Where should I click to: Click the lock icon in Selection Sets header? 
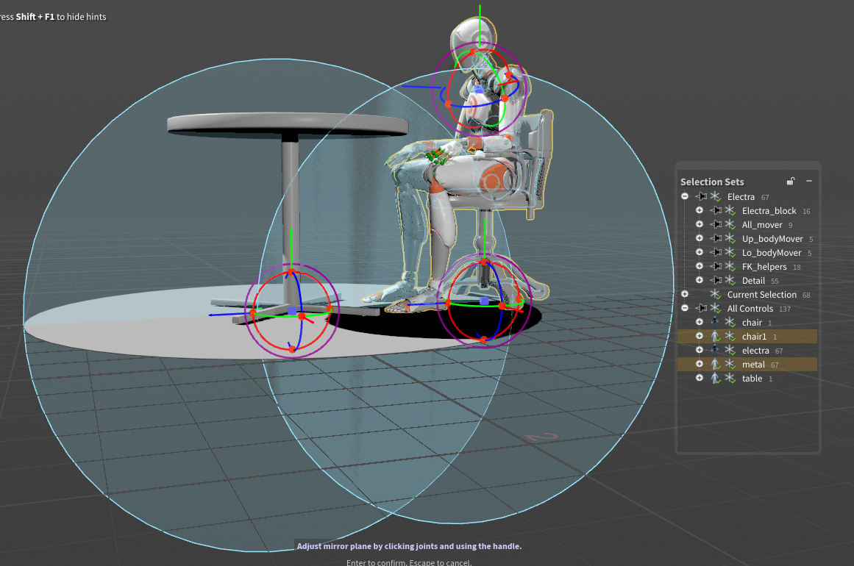[790, 182]
